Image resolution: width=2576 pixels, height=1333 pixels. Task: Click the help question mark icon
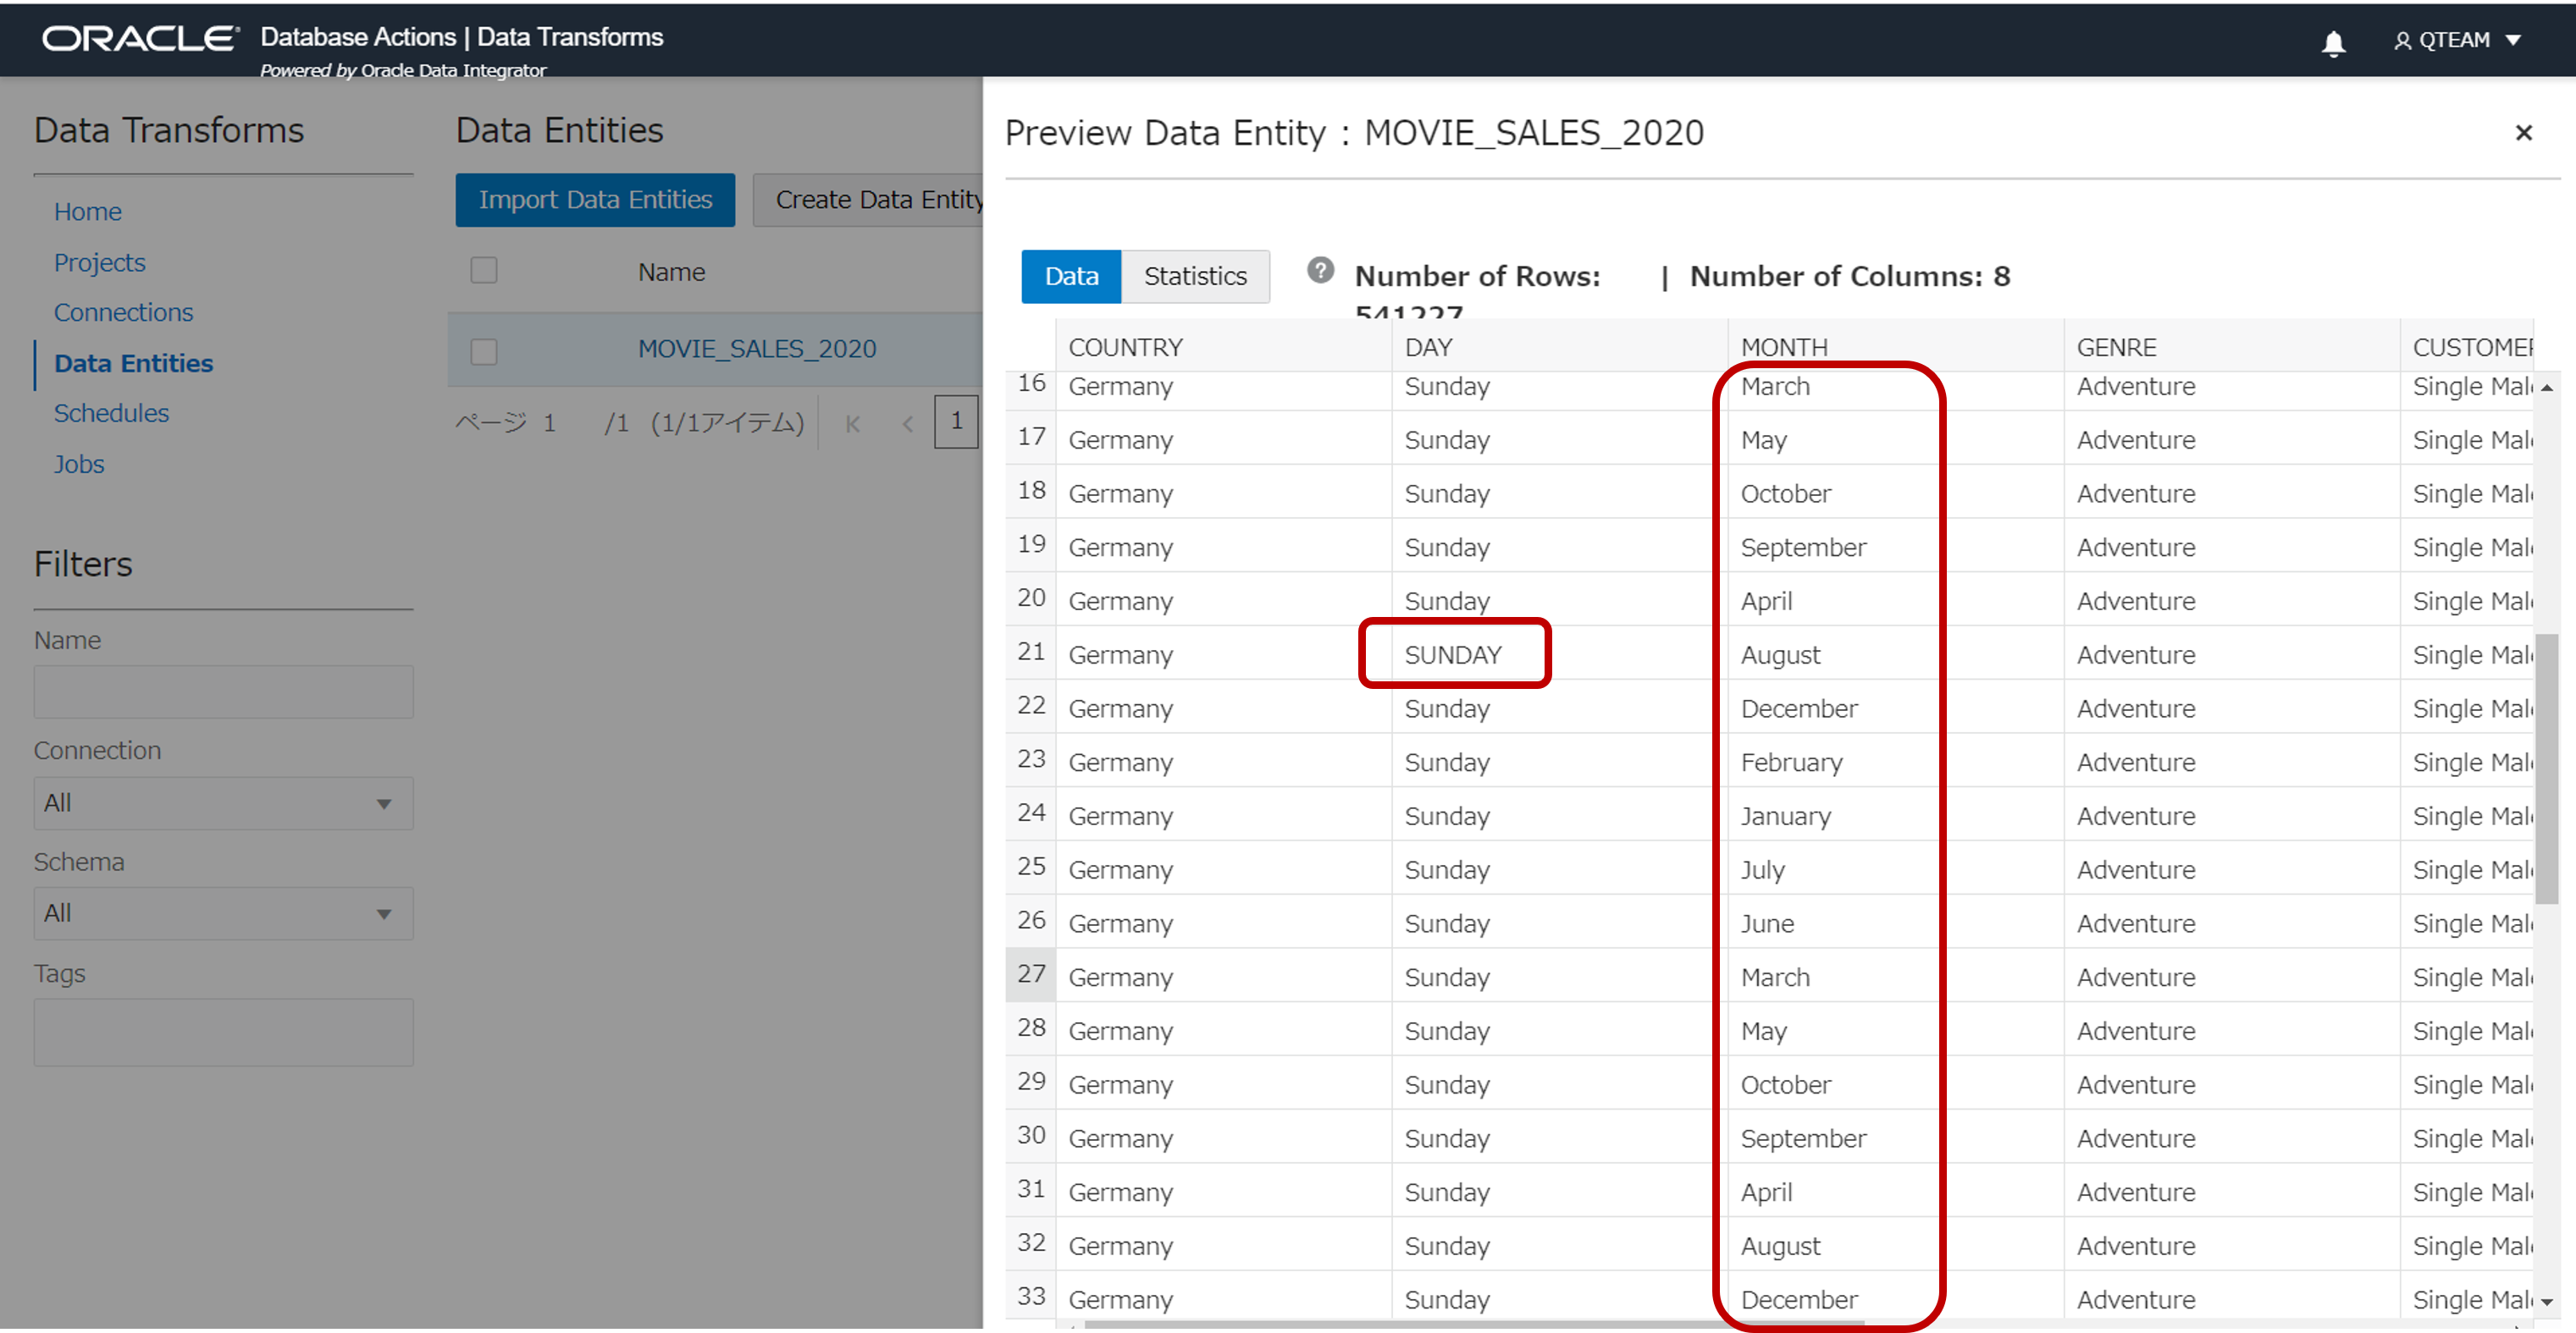[x=1320, y=271]
